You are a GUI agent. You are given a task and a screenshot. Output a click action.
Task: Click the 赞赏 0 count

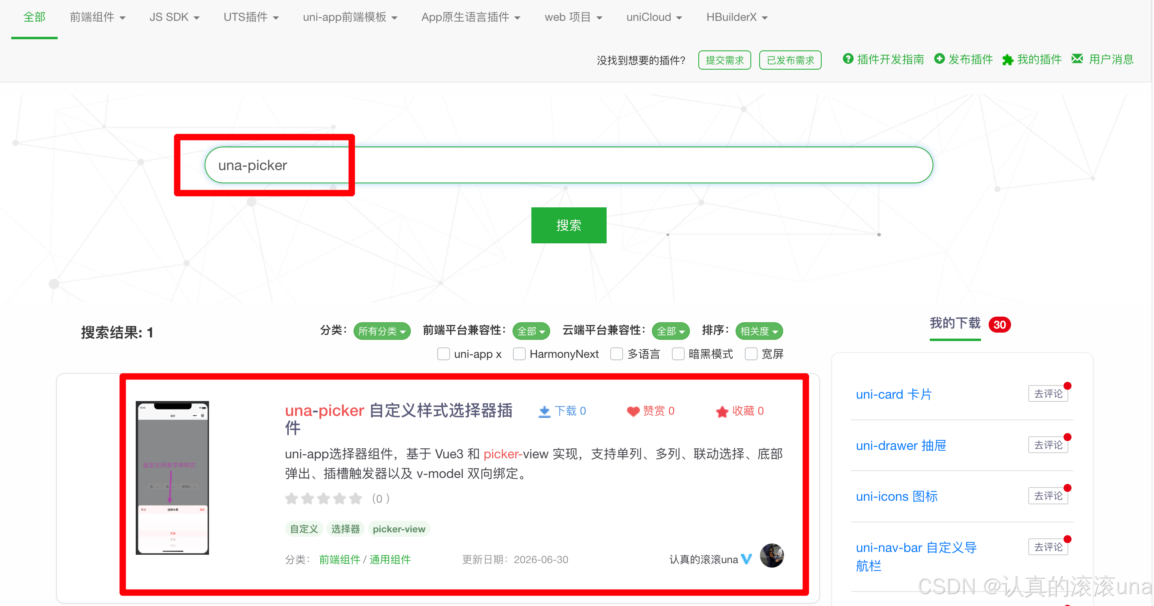point(659,411)
